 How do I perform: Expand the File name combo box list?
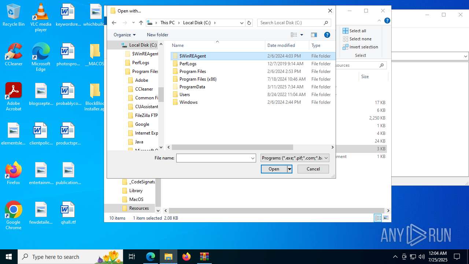tap(252, 158)
